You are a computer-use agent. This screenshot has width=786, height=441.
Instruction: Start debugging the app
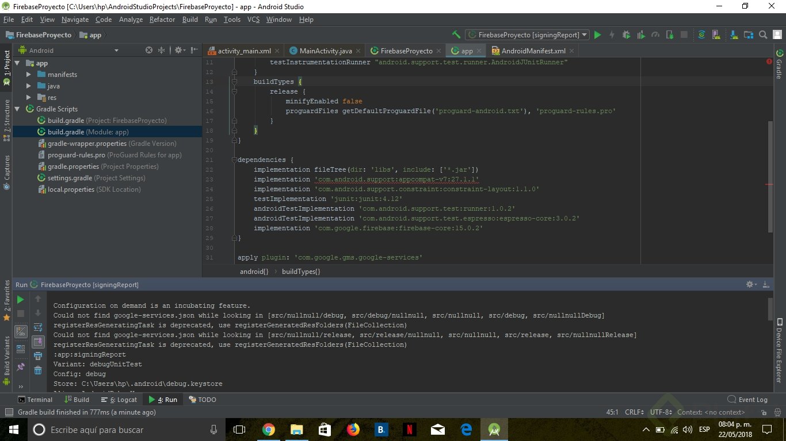point(627,34)
